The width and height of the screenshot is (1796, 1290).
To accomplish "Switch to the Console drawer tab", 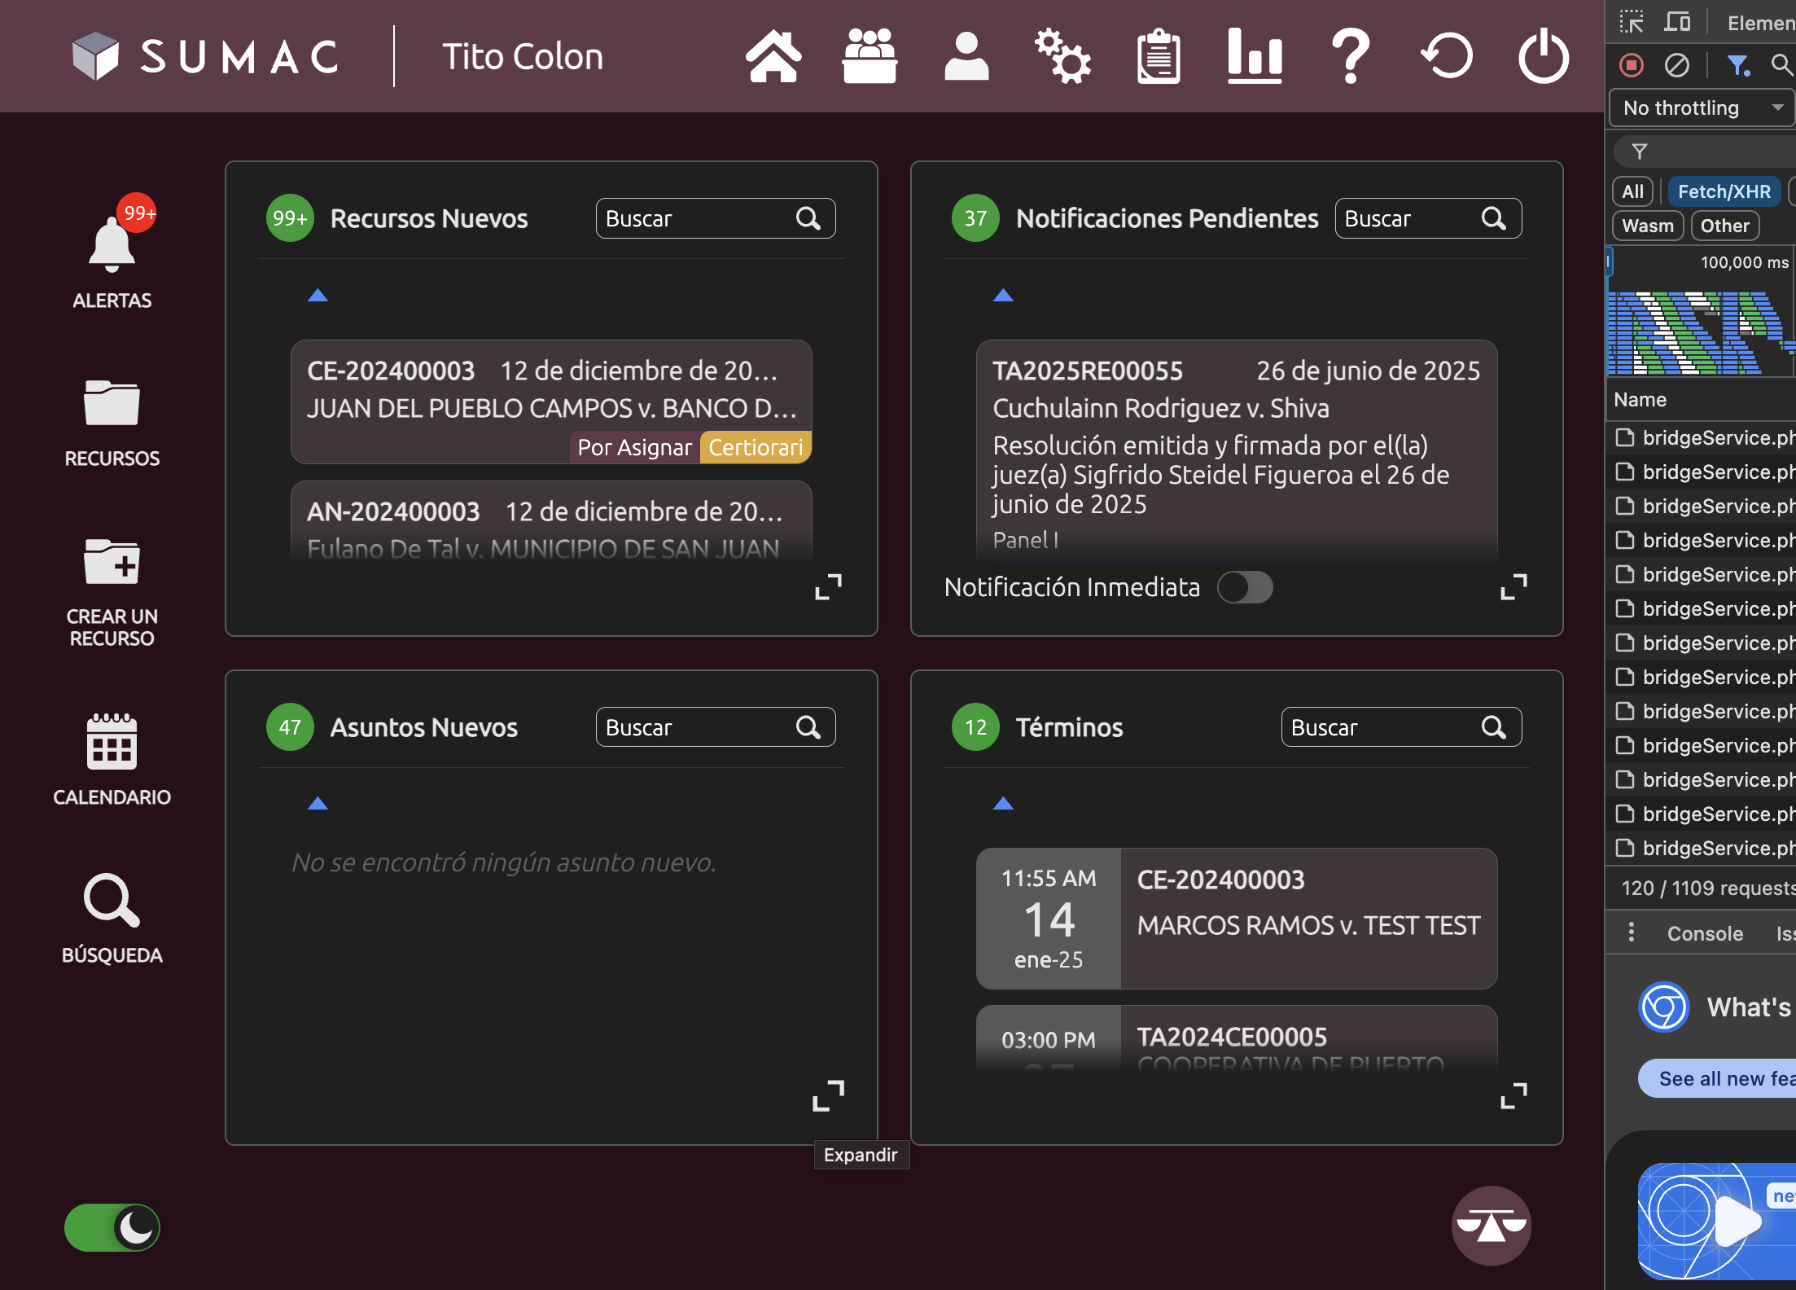I will pos(1705,933).
